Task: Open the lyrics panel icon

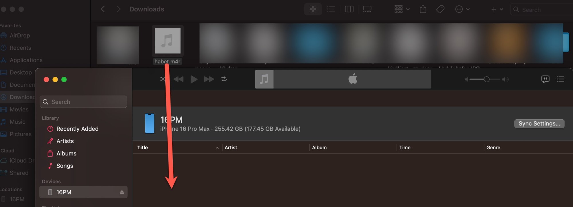Action: coord(545,79)
